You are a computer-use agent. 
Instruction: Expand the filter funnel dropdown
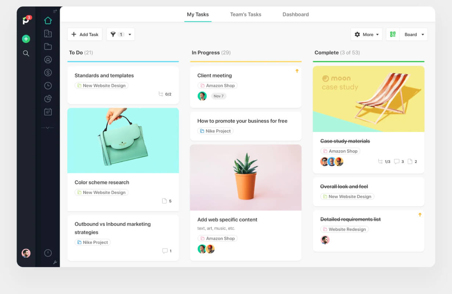121,35
